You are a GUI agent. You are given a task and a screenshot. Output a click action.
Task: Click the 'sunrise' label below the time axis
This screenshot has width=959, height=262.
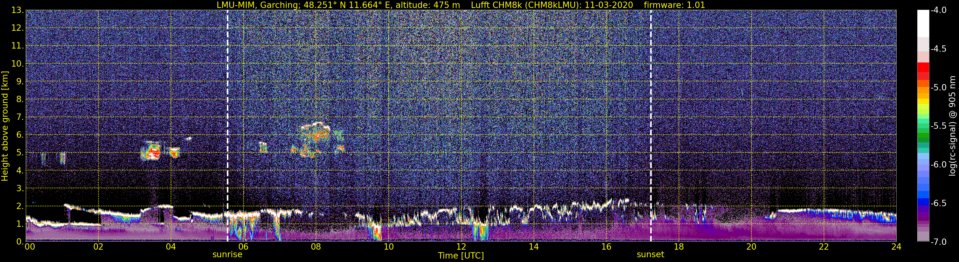pyautogui.click(x=227, y=255)
